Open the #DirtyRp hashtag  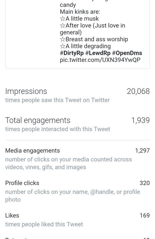(72, 53)
